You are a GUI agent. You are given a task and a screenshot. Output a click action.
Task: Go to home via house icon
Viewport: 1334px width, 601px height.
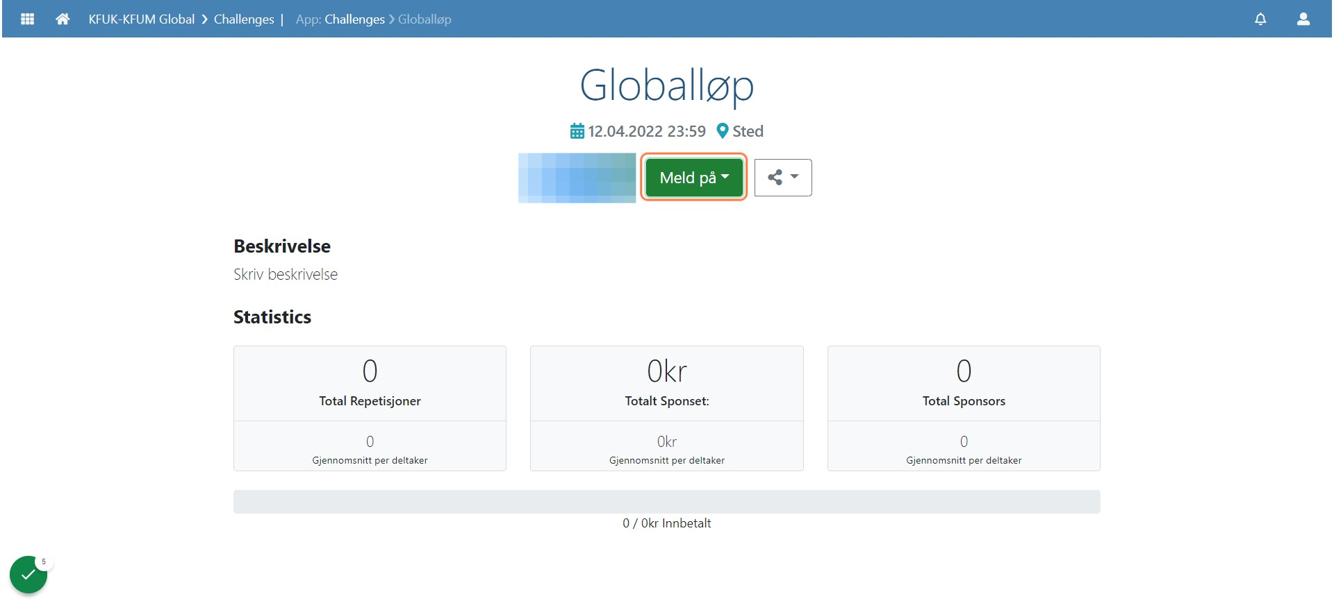(63, 19)
